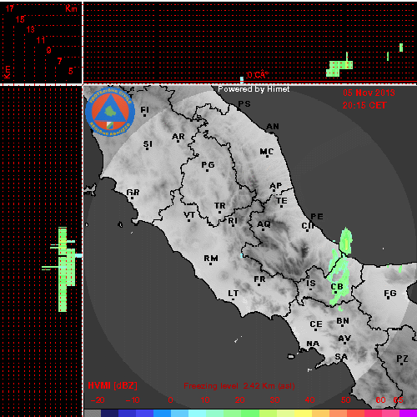417x417 pixels.
Task: Click the '50' dBZ scale value
Action: click(346, 400)
